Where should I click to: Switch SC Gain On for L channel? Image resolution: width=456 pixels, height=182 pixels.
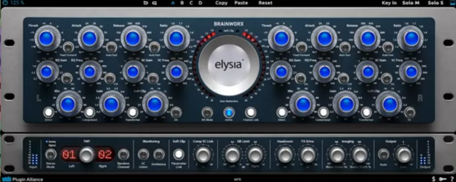(153, 78)
